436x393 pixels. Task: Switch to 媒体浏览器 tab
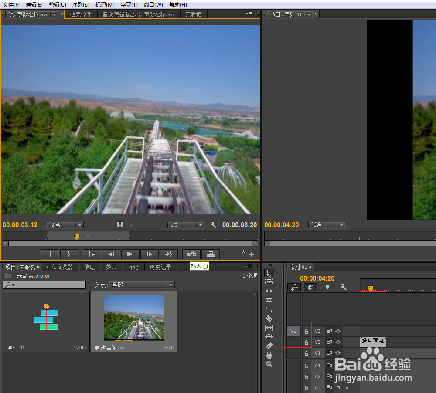click(59, 267)
